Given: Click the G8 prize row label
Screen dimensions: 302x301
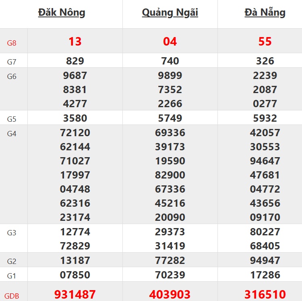Looking at the screenshot, I should click(x=12, y=43).
